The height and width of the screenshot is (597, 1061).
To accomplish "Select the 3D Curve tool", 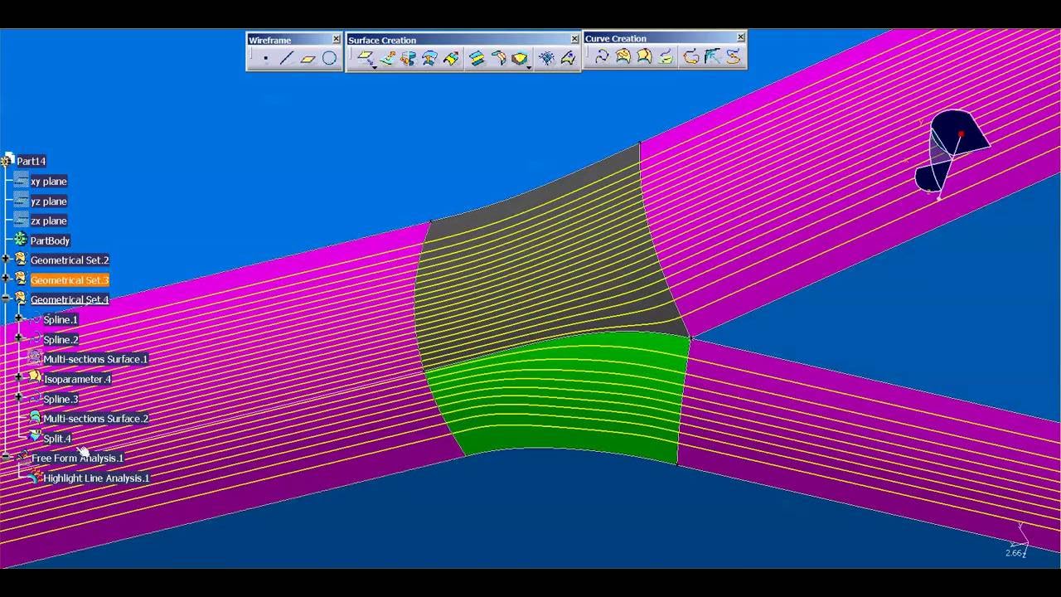I will [602, 56].
